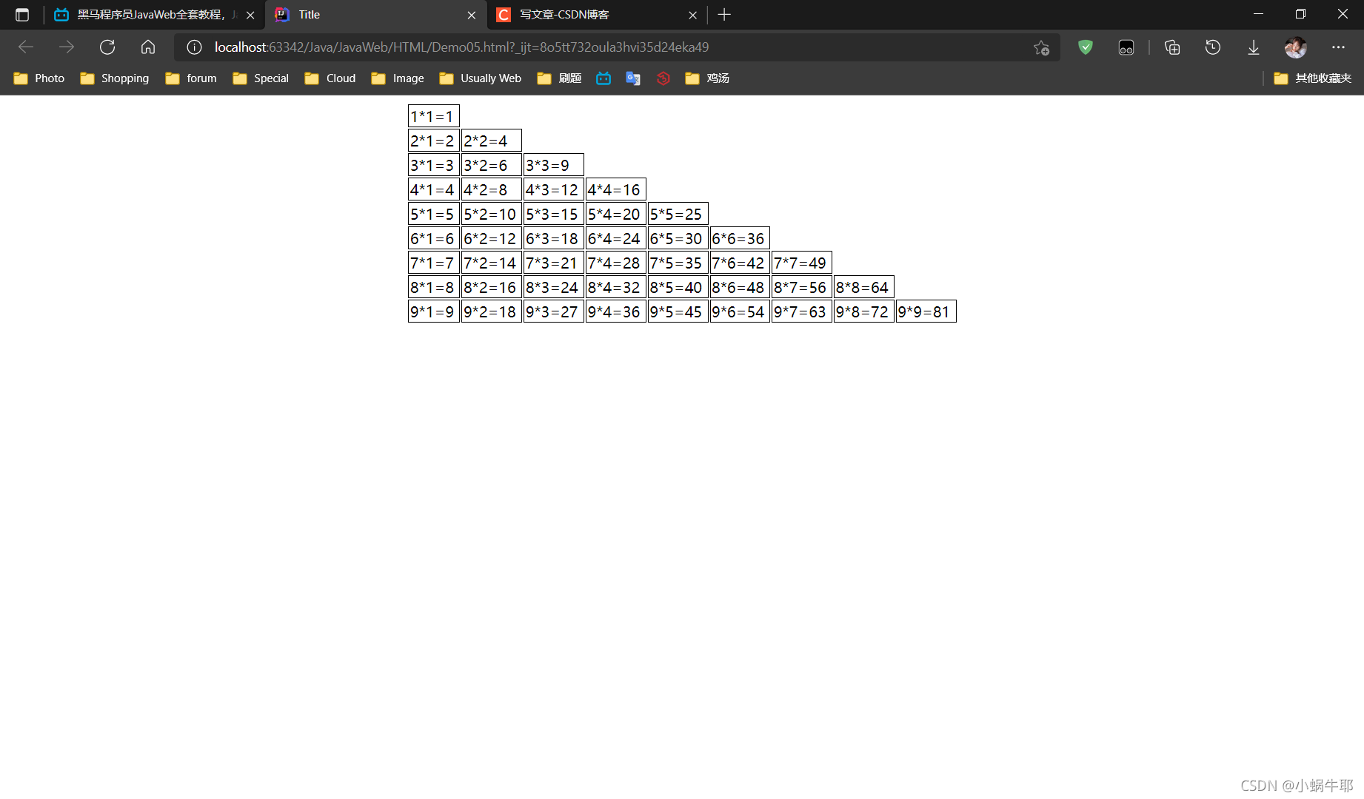Open browsing history panel
The width and height of the screenshot is (1364, 799).
tap(1213, 47)
